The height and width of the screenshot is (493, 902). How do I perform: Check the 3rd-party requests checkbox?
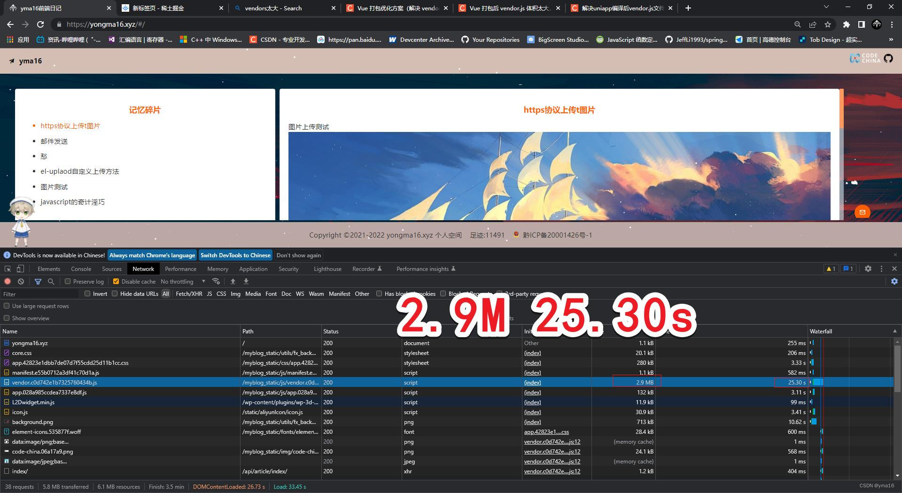(x=499, y=293)
